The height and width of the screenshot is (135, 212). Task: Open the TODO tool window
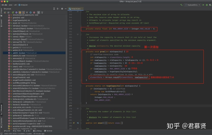click(17, 131)
